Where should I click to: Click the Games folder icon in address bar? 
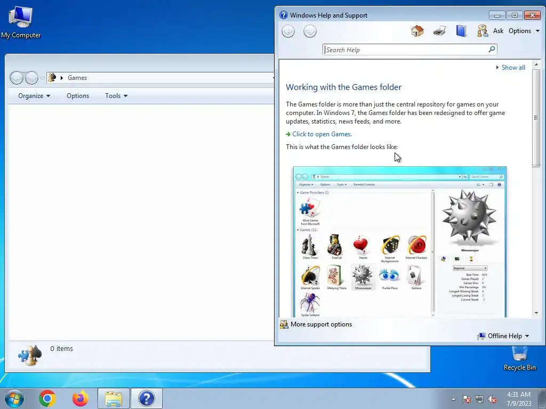pyautogui.click(x=52, y=77)
